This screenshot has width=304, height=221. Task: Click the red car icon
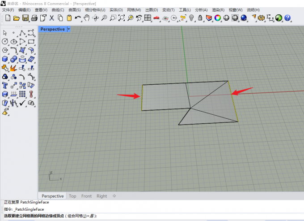[x=156, y=18]
